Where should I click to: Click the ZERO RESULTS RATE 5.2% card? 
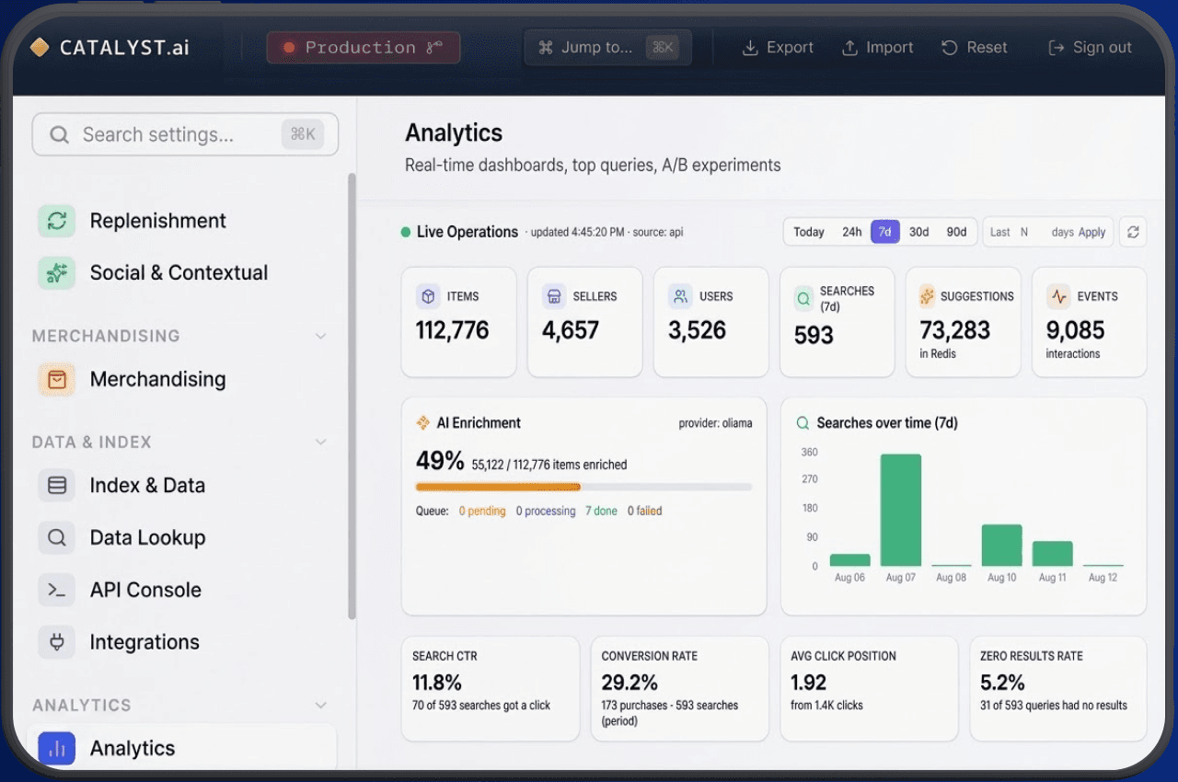(x=1058, y=688)
